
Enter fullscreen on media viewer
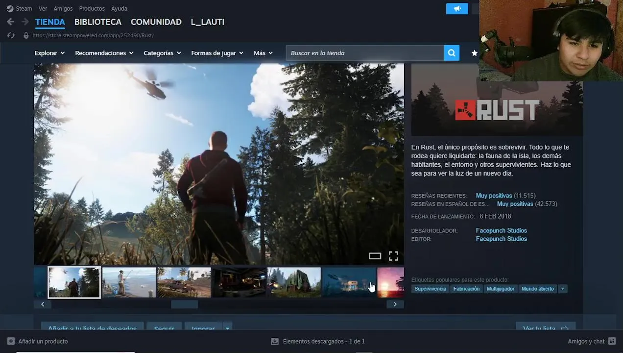click(393, 256)
